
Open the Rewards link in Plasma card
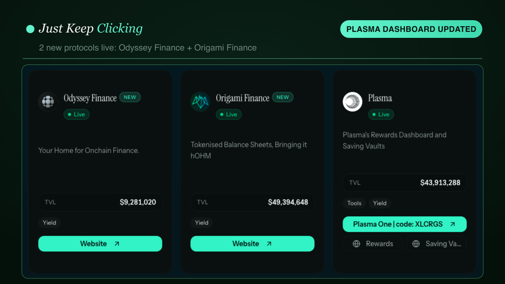[x=373, y=244]
